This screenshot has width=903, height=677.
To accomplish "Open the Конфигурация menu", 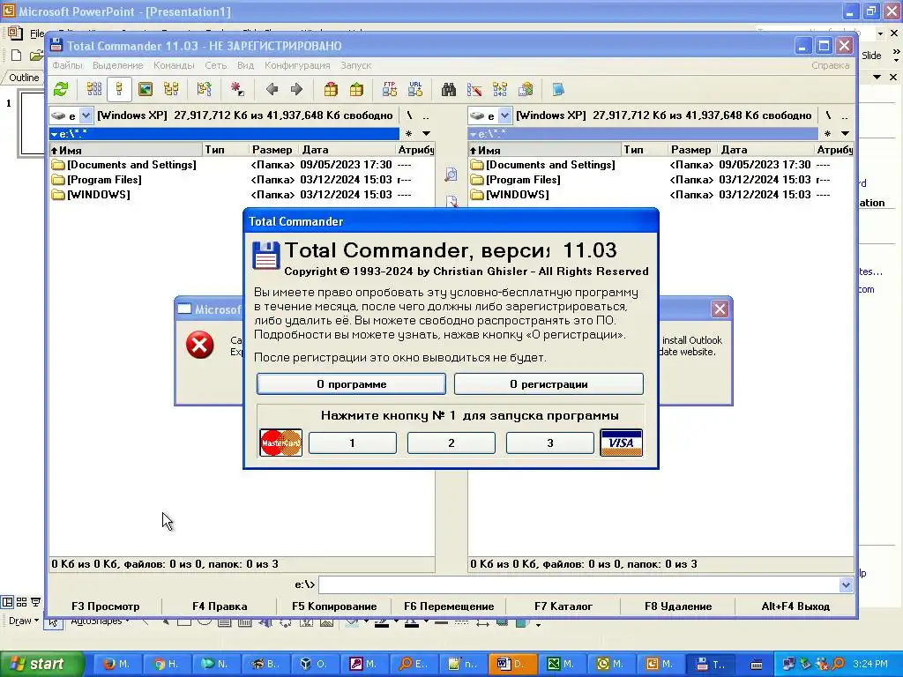I will [x=297, y=65].
